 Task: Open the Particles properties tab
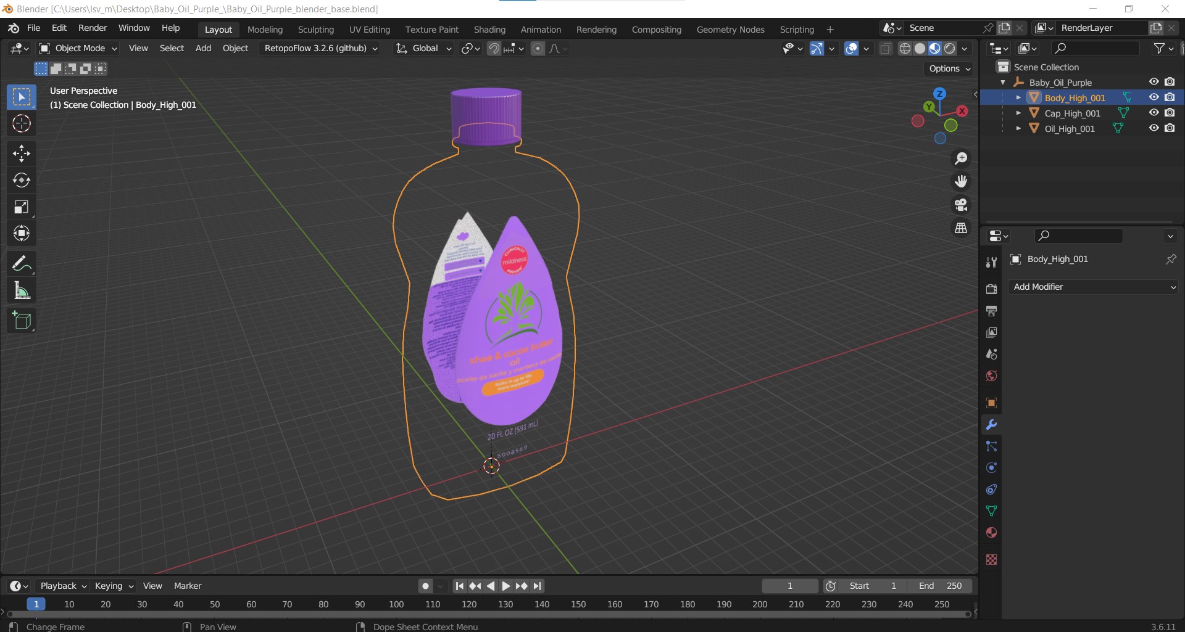coord(991,446)
